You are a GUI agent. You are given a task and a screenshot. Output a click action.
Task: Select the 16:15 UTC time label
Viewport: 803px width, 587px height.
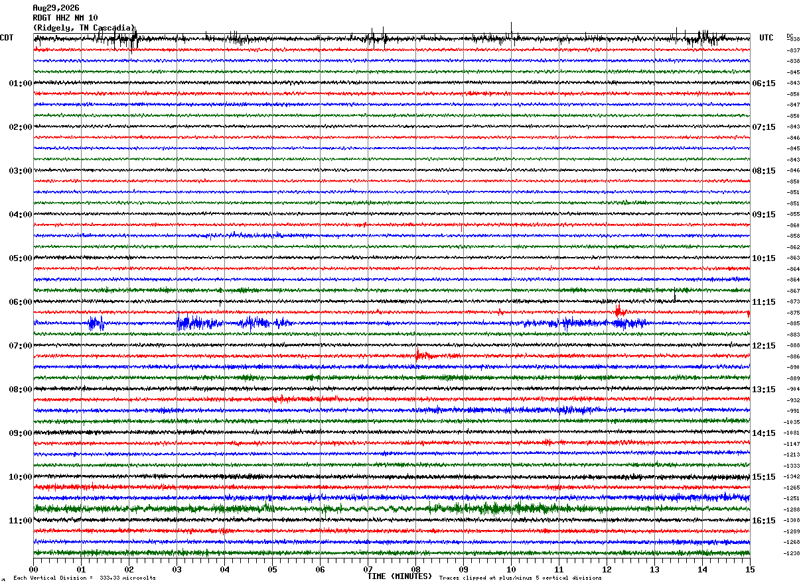pyautogui.click(x=764, y=521)
